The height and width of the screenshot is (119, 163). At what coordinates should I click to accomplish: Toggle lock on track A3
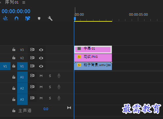(14, 99)
